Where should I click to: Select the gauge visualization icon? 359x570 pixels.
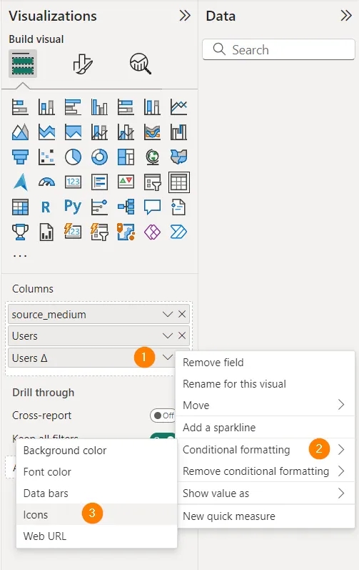pyautogui.click(x=46, y=182)
